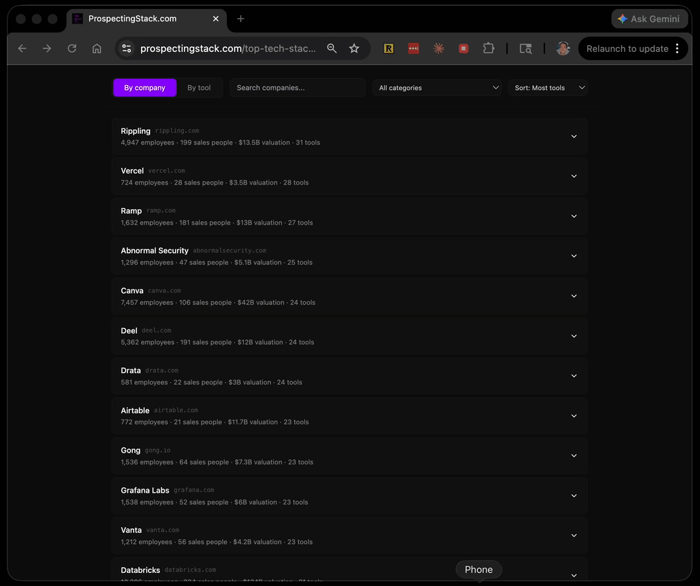This screenshot has width=700, height=586.
Task: Go back with the browser back arrow
Action: tap(22, 48)
